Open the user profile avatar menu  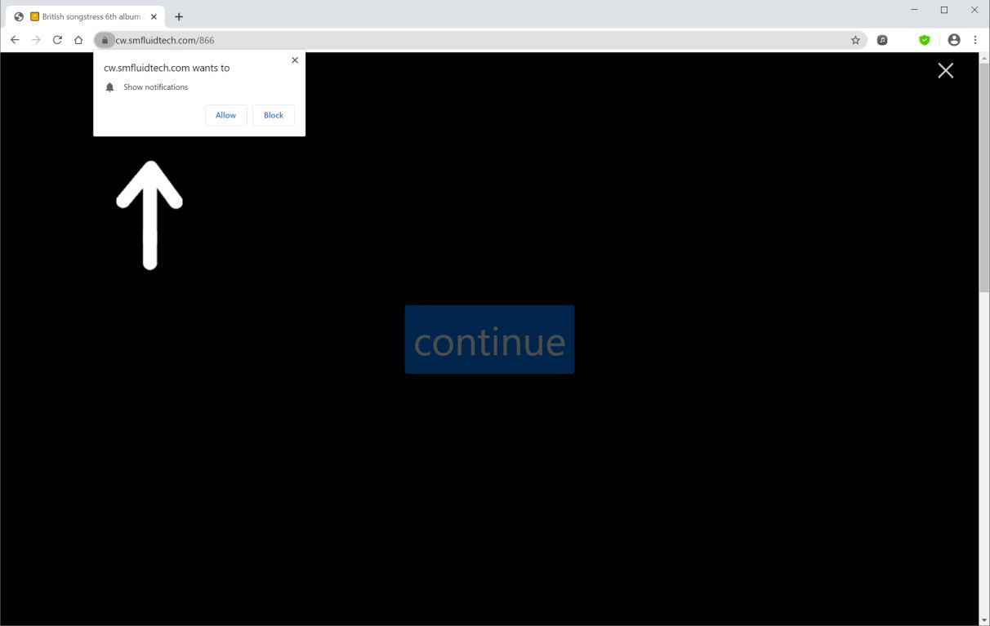click(x=954, y=40)
